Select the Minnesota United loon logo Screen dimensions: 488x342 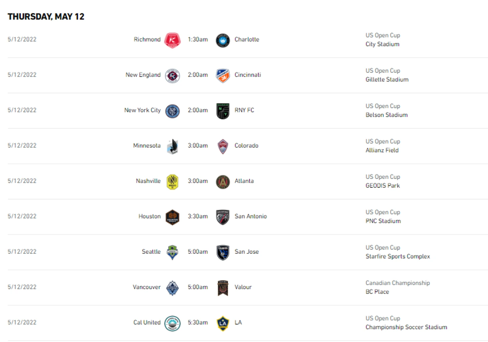172,147
